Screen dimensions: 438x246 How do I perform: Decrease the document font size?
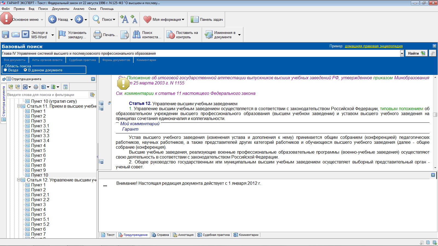coord(134,19)
